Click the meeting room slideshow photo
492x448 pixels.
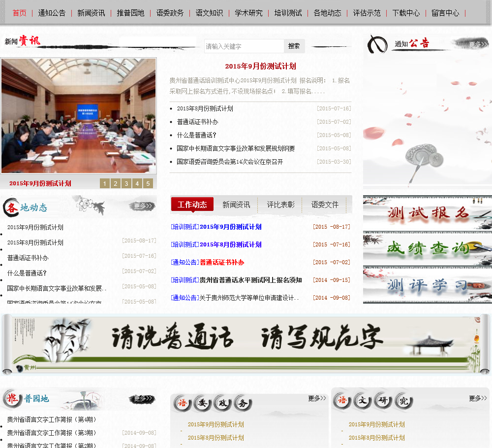coord(78,116)
